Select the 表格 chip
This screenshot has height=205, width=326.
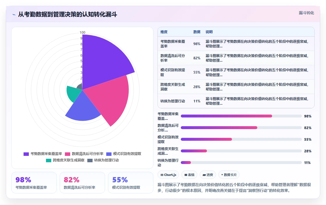point(189,175)
